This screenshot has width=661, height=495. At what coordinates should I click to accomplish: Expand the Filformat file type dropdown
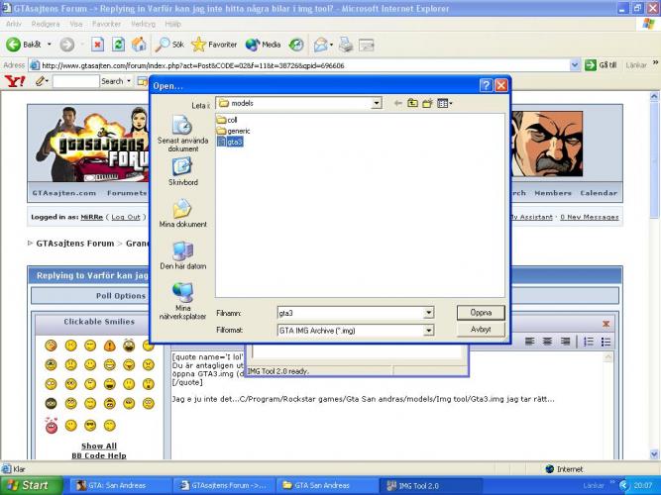[x=428, y=330]
